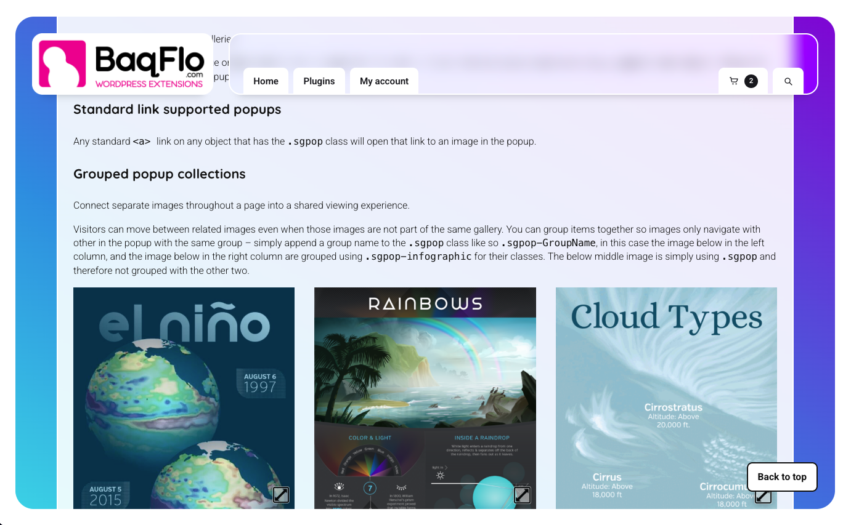
Task: Click the .sgpop-GroupName code text
Action: tap(548, 243)
